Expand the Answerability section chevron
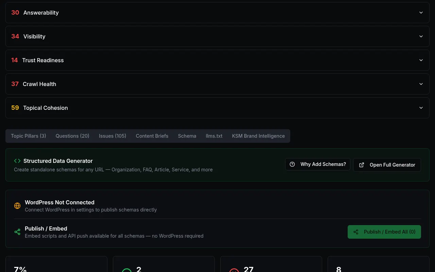 (421, 13)
